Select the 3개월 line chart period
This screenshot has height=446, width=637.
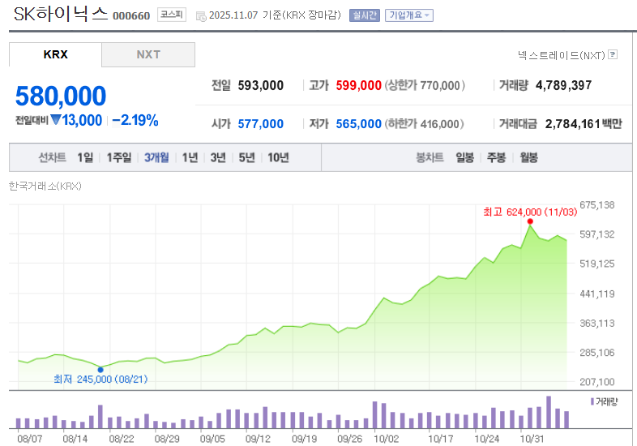click(156, 157)
